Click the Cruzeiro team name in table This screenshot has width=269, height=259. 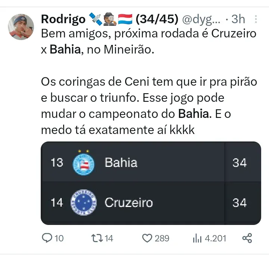129,203
